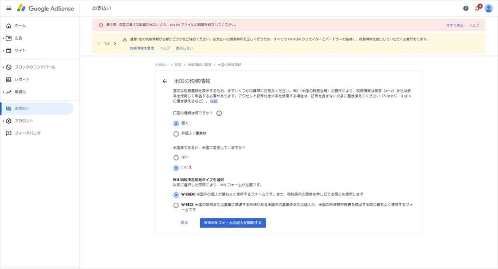Click the 広告 ads icon

click(9, 38)
